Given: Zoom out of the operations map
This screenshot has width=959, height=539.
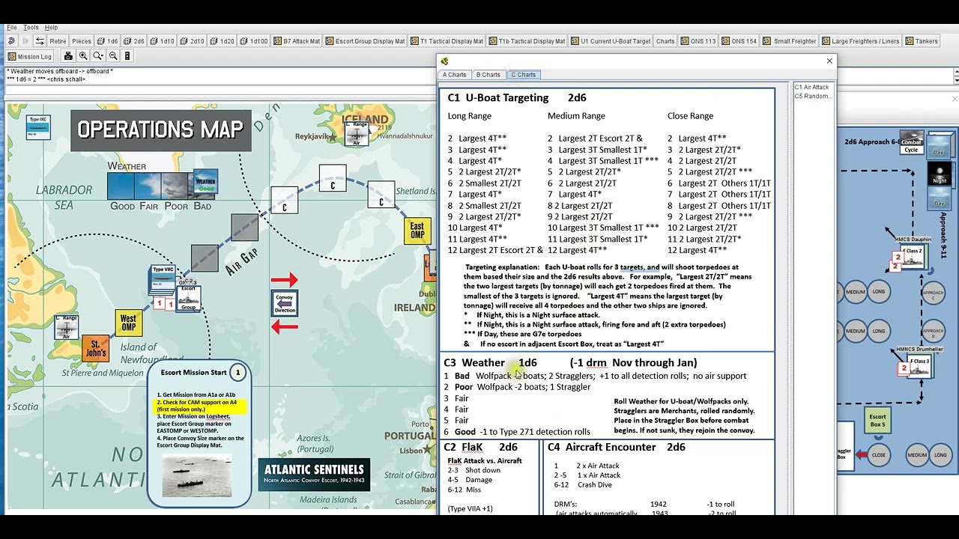Looking at the screenshot, I should tap(113, 56).
